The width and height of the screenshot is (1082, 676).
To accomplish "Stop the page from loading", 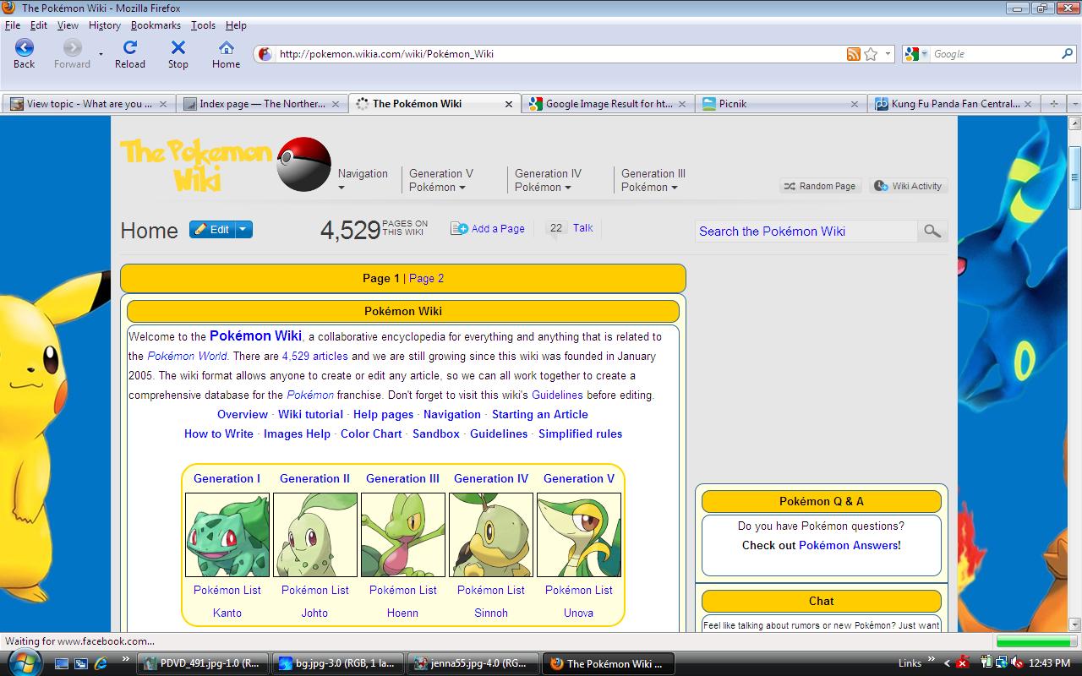I will [x=178, y=48].
